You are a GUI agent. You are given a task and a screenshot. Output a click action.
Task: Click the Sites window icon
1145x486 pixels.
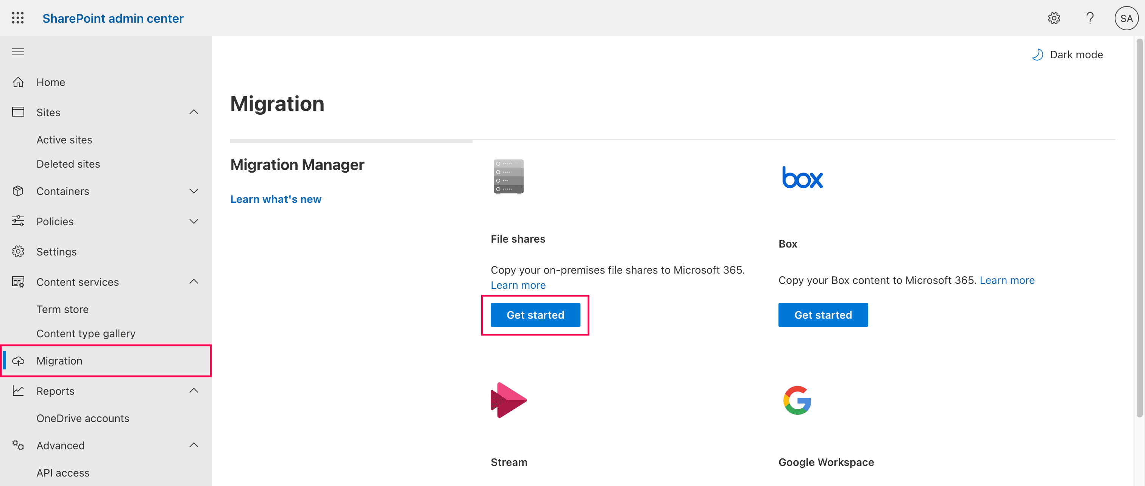(18, 112)
